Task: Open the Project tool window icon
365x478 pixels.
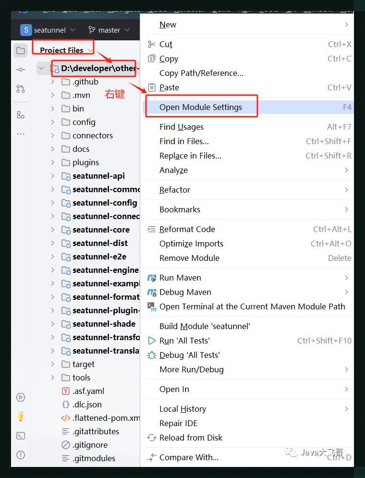Action: [21, 50]
